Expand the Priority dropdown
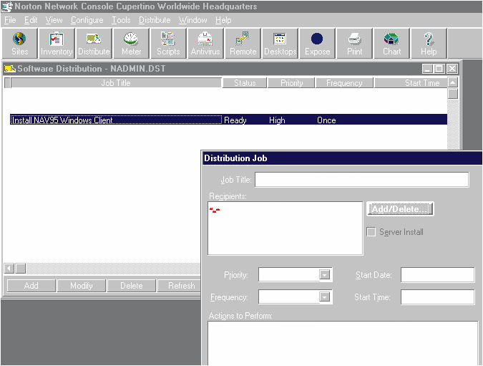Screen dimensions: 483x366 point(324,275)
